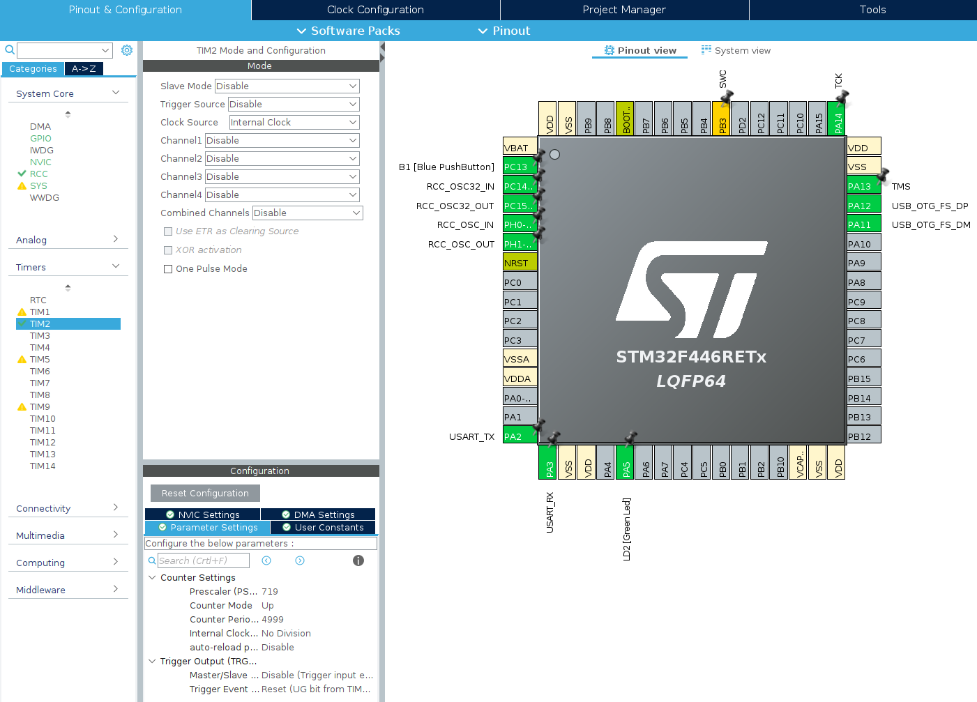Select TIM5 in the Timers list

coord(40,359)
